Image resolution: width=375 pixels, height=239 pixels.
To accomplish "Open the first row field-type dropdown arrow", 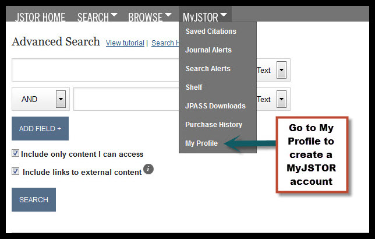I will pyautogui.click(x=281, y=70).
